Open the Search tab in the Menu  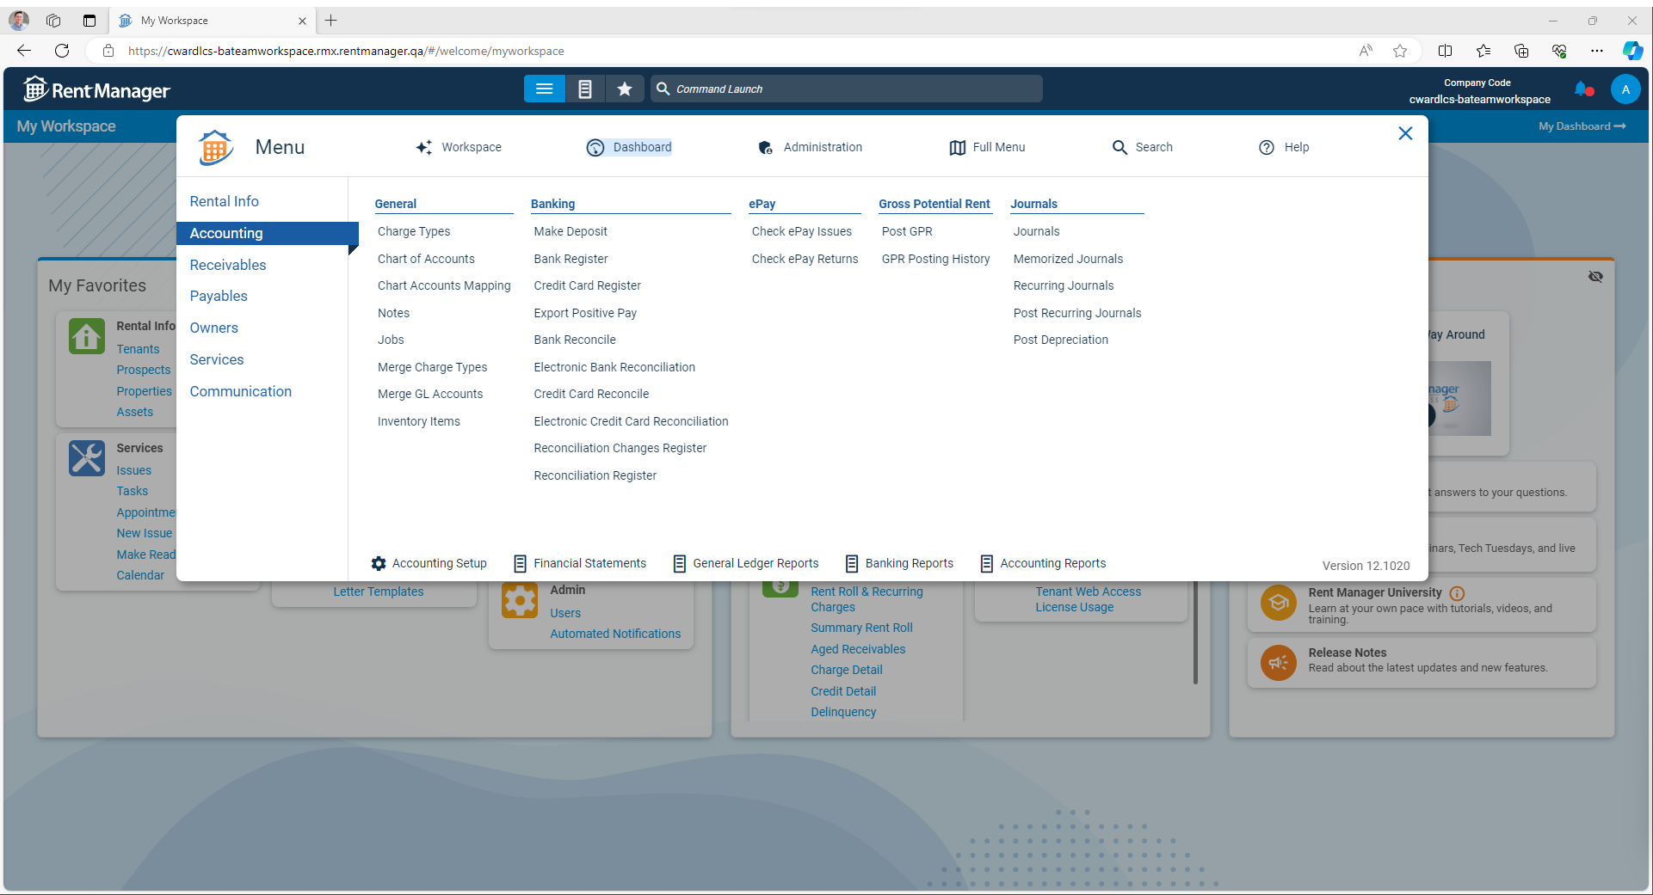1142,147
